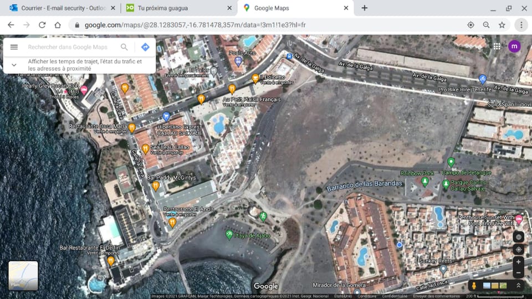Close the Courrier Outlook tab
532x299 pixels.
(x=113, y=8)
